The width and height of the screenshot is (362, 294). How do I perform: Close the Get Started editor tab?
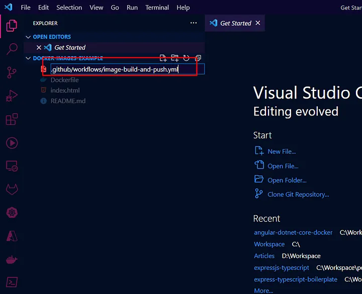pos(258,23)
